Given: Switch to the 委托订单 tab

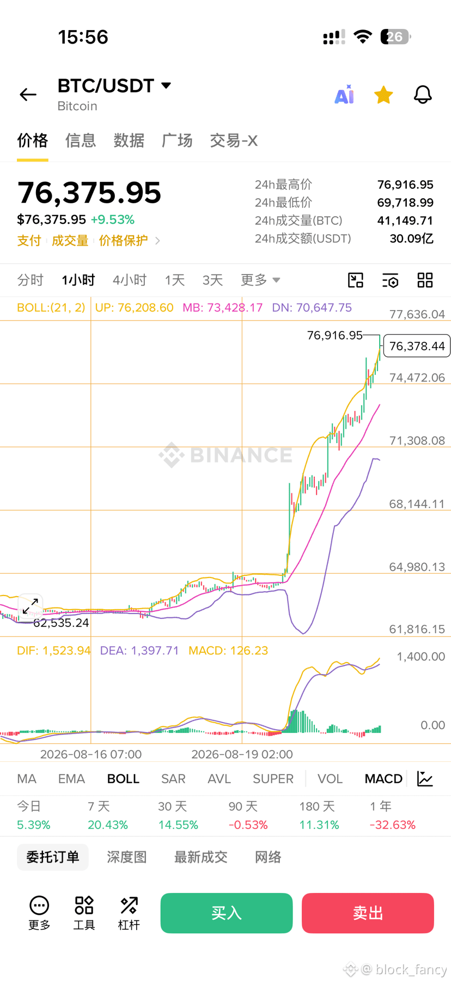Looking at the screenshot, I should click(x=53, y=857).
